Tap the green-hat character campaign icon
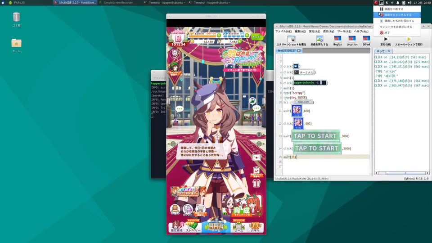The width and height of the screenshot is (432, 243). (174, 69)
